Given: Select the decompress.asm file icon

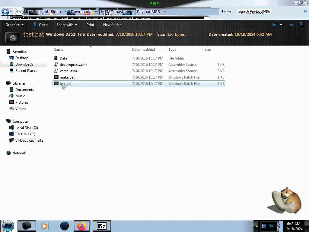Looking at the screenshot, I should click(56, 65).
